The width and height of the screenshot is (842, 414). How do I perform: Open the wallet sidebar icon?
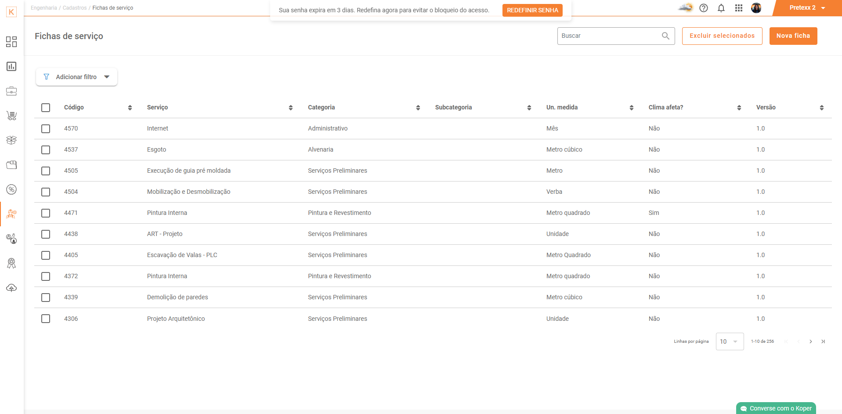click(11, 165)
